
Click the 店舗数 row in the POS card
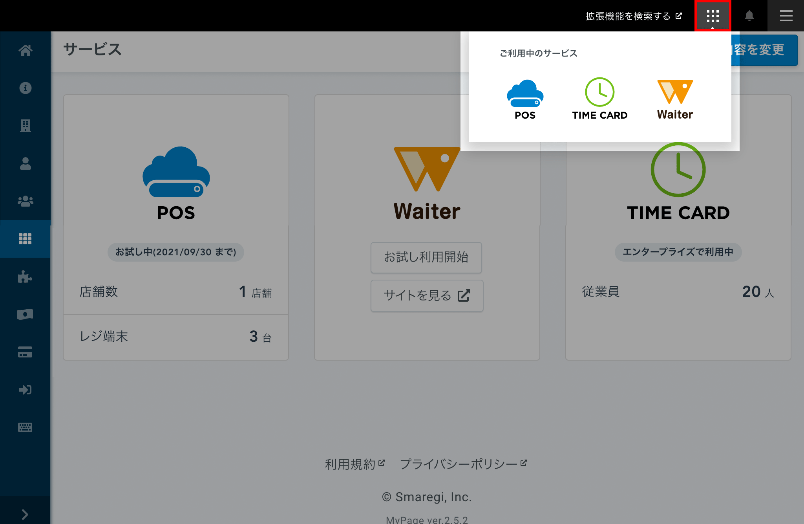[176, 292]
